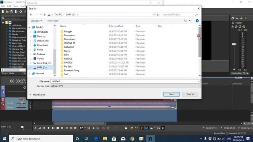Select the Normal Edit tool icon
253x142 pixels.
pos(81,128)
